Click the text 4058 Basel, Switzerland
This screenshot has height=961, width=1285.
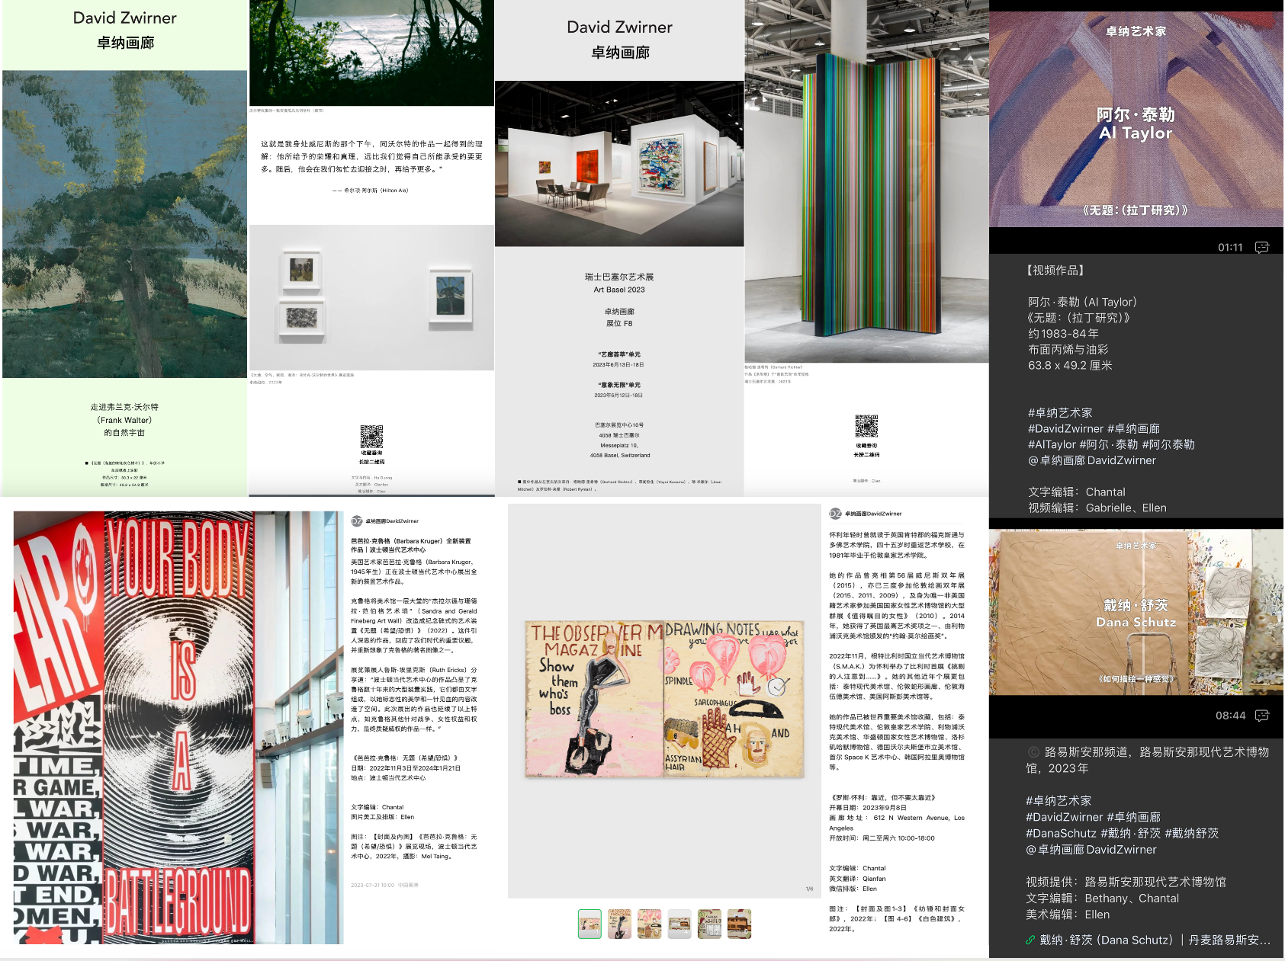tap(619, 456)
